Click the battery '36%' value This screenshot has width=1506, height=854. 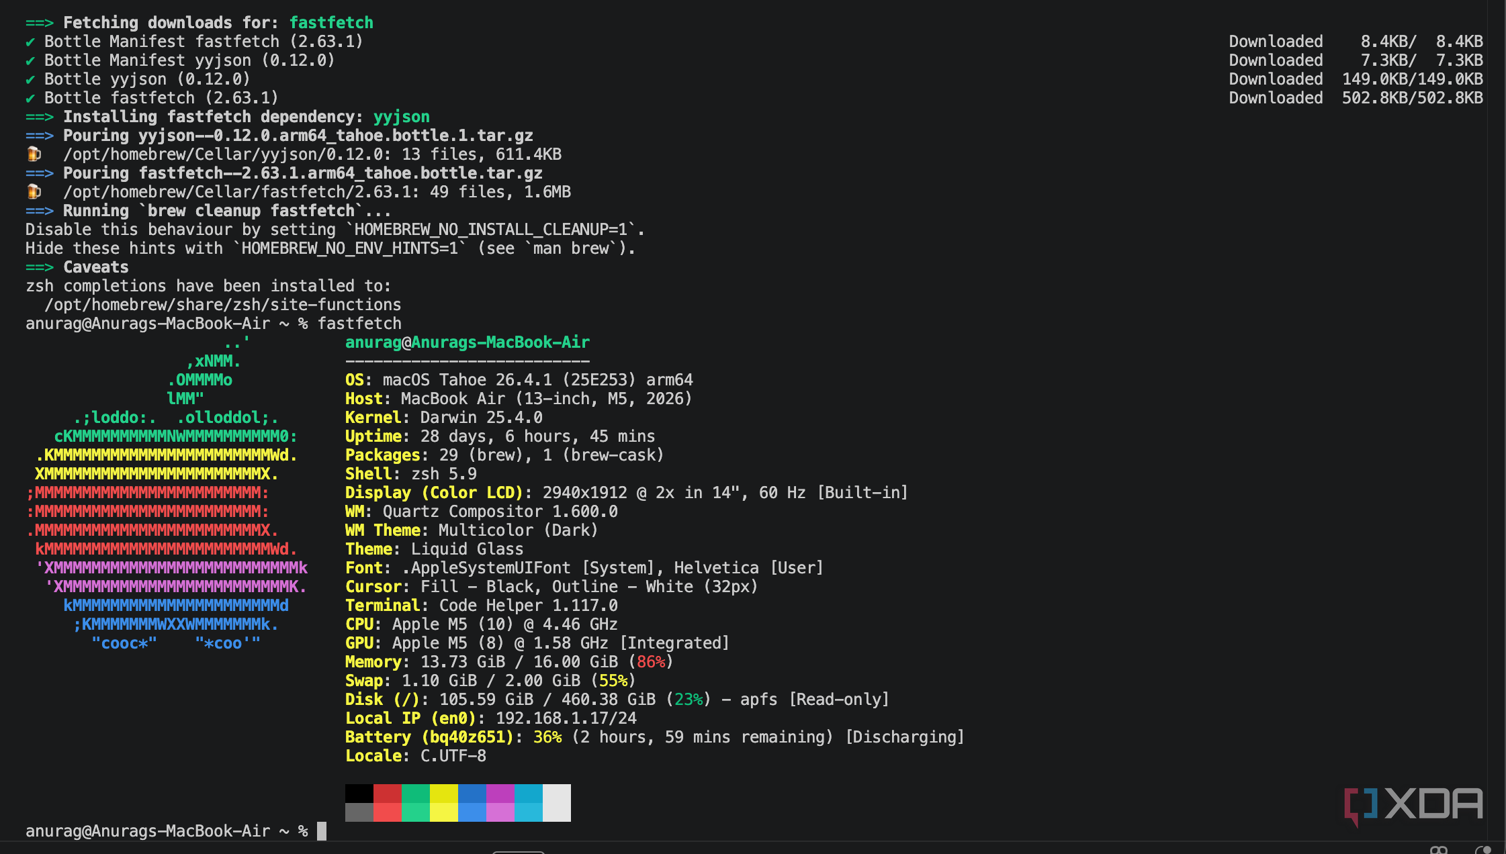click(x=547, y=737)
